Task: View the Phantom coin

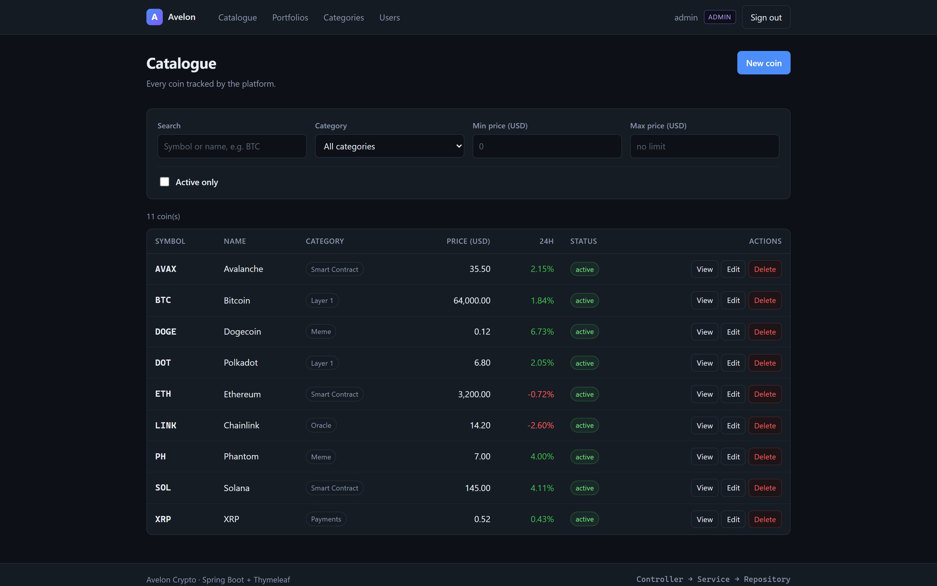Action: [x=704, y=456]
